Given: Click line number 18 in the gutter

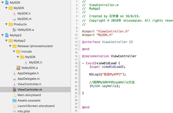Looking at the screenshot, I should click(76, 63).
